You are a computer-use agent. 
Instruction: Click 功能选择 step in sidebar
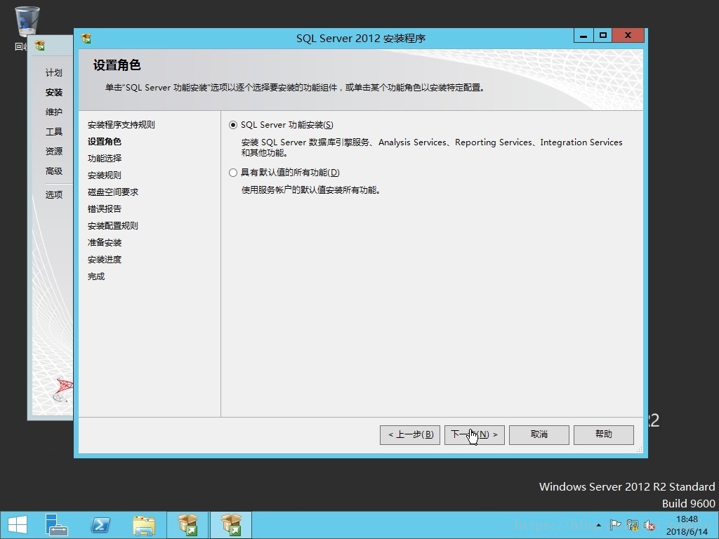coord(105,159)
